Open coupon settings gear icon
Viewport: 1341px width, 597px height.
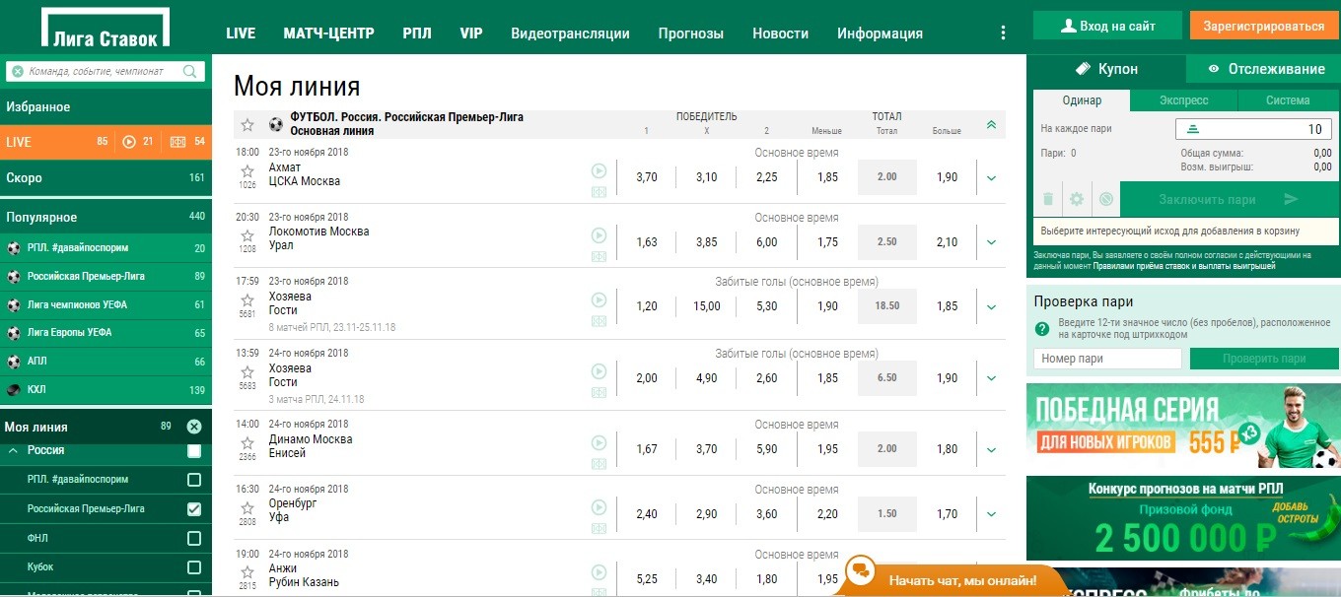[x=1077, y=199]
